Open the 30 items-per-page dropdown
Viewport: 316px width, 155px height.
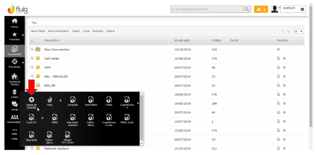click(298, 31)
